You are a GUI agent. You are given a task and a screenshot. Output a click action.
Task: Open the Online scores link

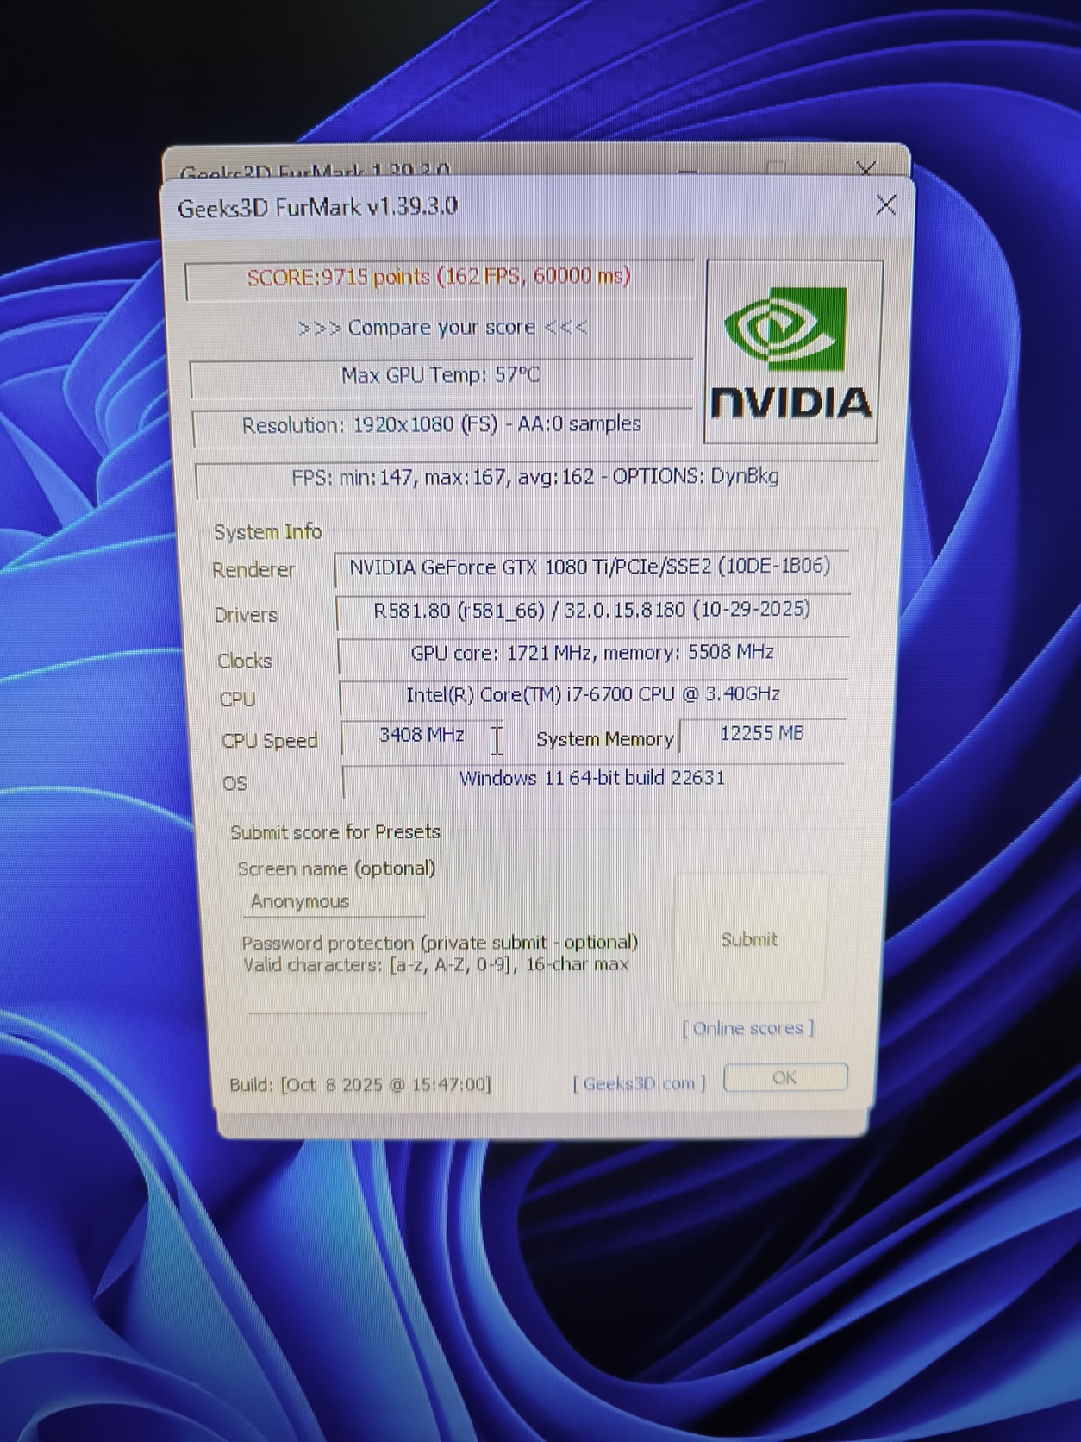(748, 1028)
